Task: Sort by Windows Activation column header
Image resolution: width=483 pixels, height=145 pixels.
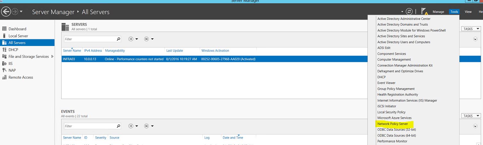Action: pos(215,50)
